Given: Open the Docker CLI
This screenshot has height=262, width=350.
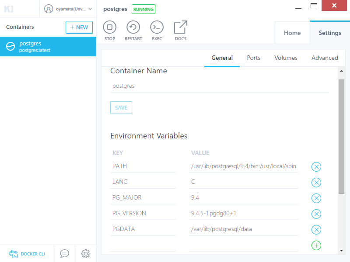Looking at the screenshot, I should tap(27, 254).
